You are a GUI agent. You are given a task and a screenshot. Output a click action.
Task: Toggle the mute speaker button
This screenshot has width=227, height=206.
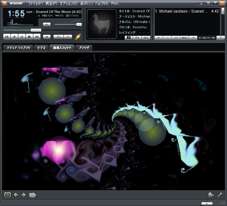click(47, 24)
